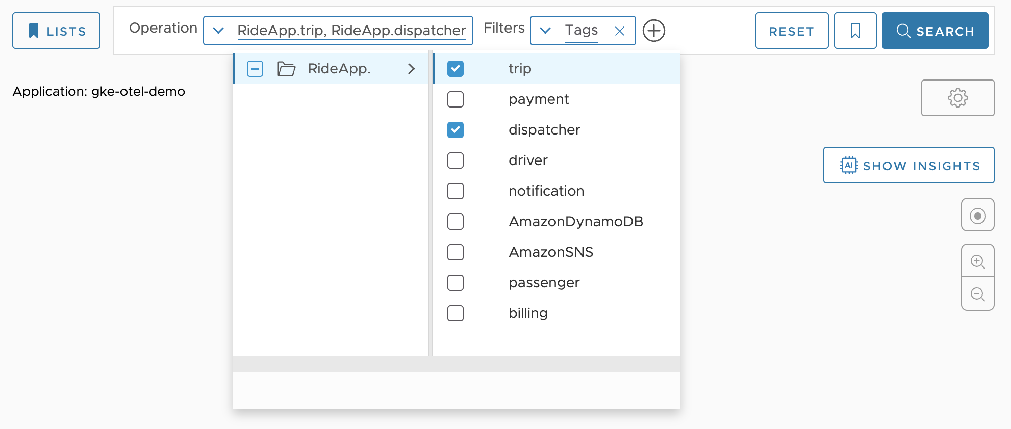Viewport: 1011px width, 429px height.
Task: Click the dispatcher operation label
Action: pyautogui.click(x=544, y=129)
